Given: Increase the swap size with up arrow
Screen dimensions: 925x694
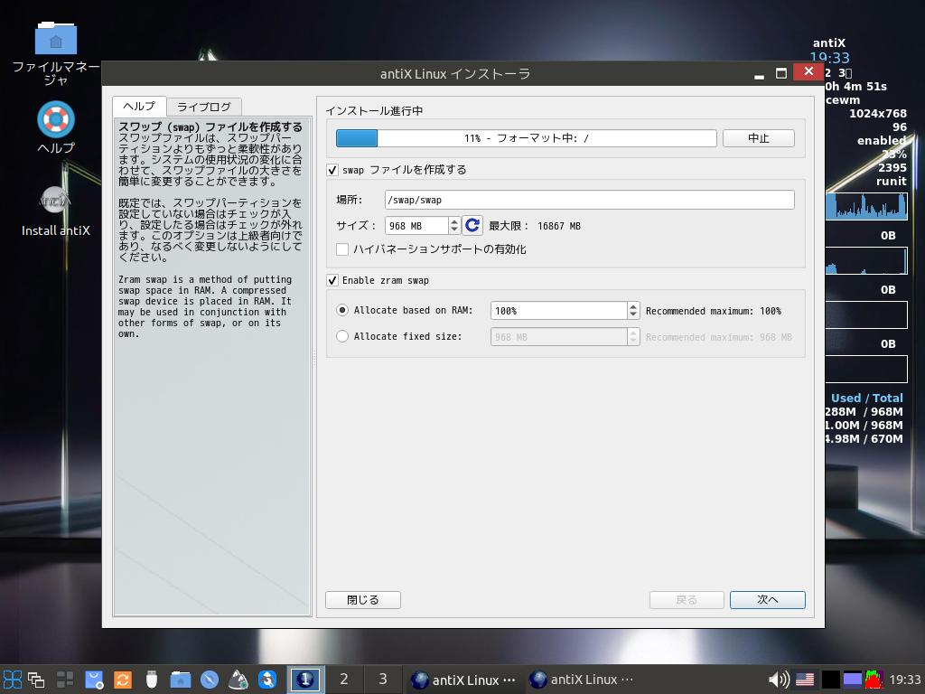Looking at the screenshot, I should 454,221.
